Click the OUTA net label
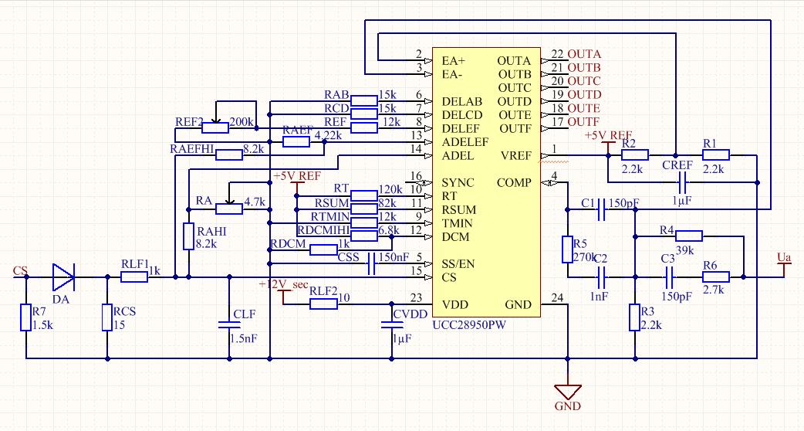 [584, 54]
